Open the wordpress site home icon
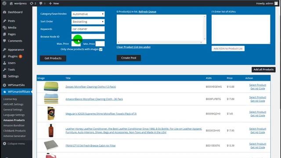 (11, 4)
